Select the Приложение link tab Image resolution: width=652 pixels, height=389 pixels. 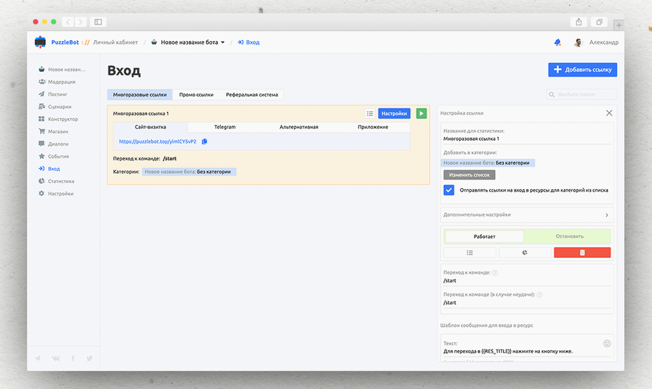(x=373, y=127)
